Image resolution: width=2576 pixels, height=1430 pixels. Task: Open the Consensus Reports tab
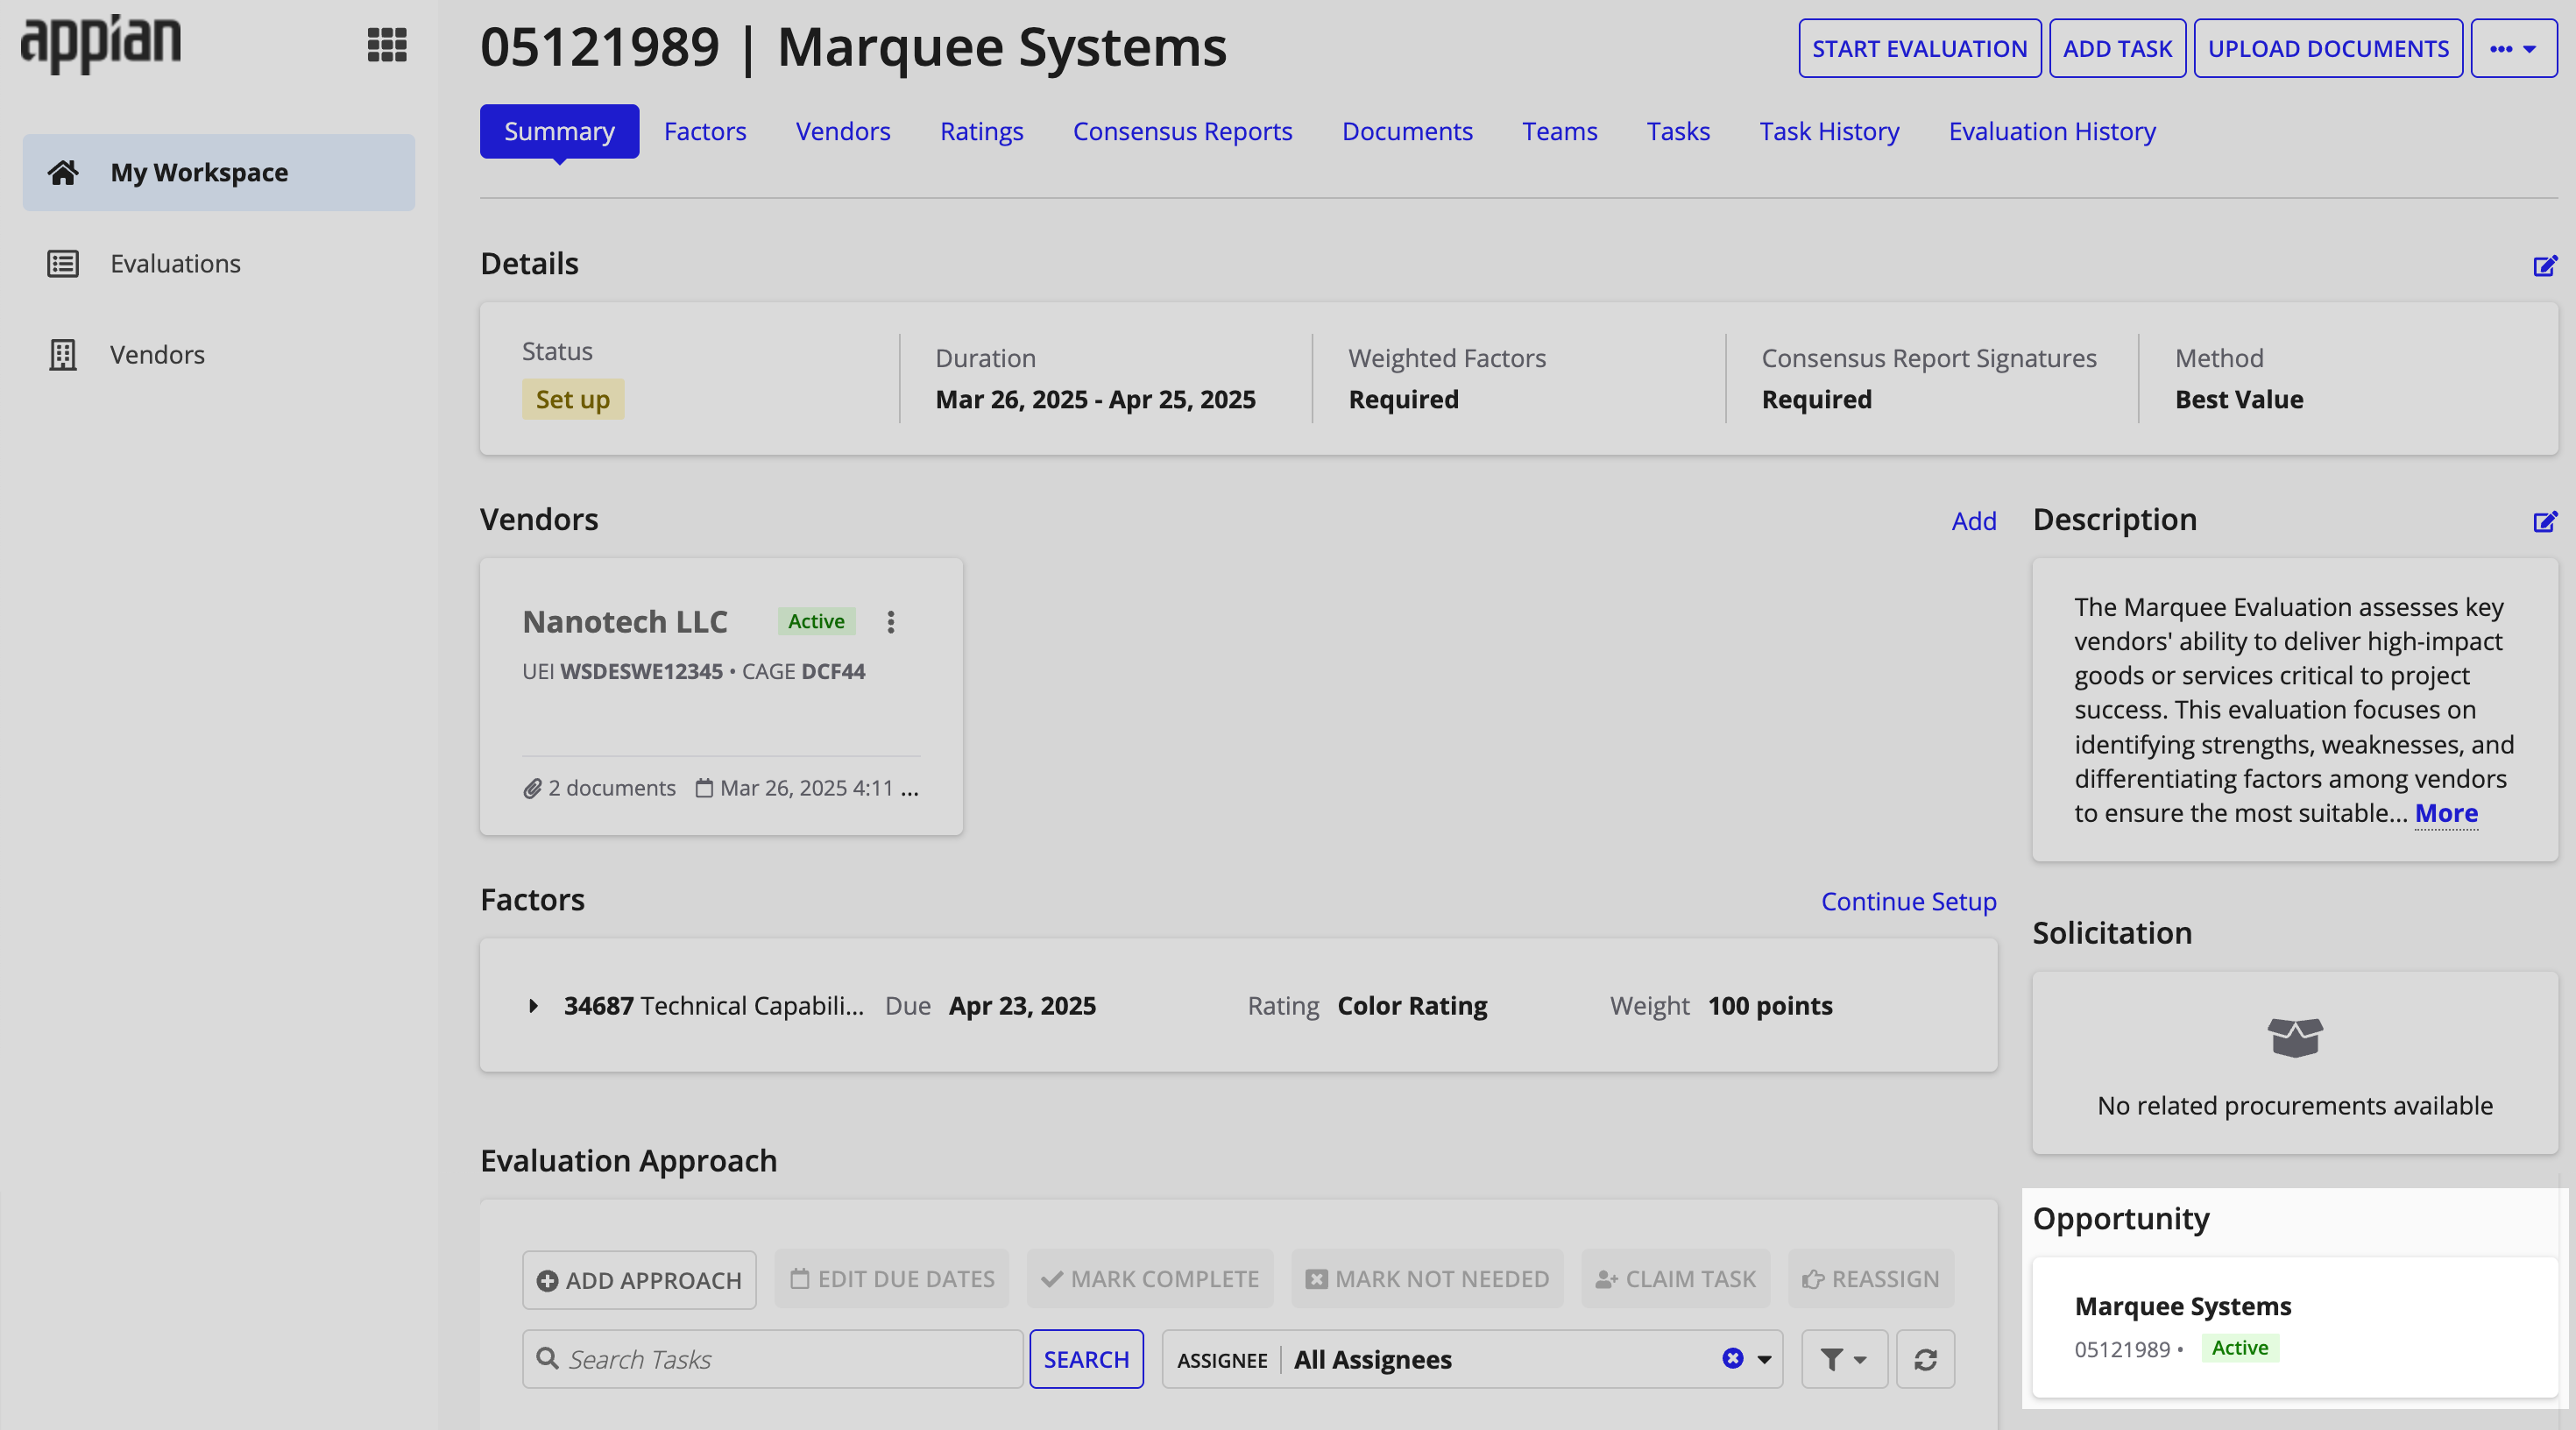pyautogui.click(x=1182, y=131)
